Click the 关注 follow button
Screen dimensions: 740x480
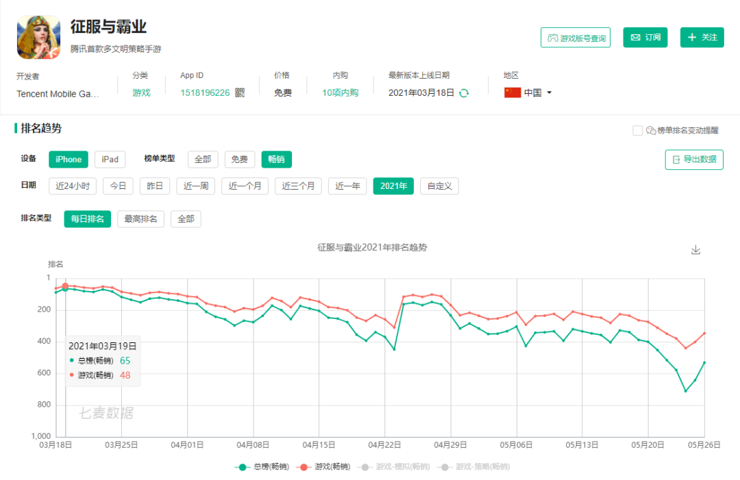point(702,37)
